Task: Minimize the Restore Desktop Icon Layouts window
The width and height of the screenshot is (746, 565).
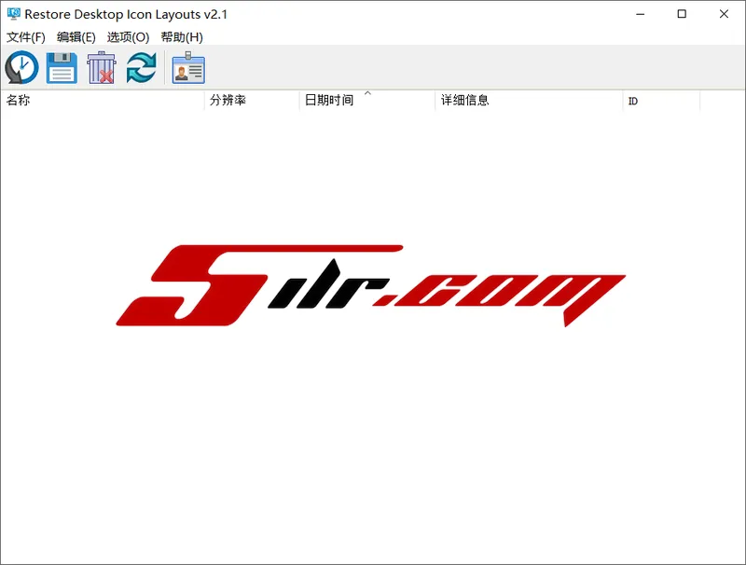Action: tap(641, 14)
